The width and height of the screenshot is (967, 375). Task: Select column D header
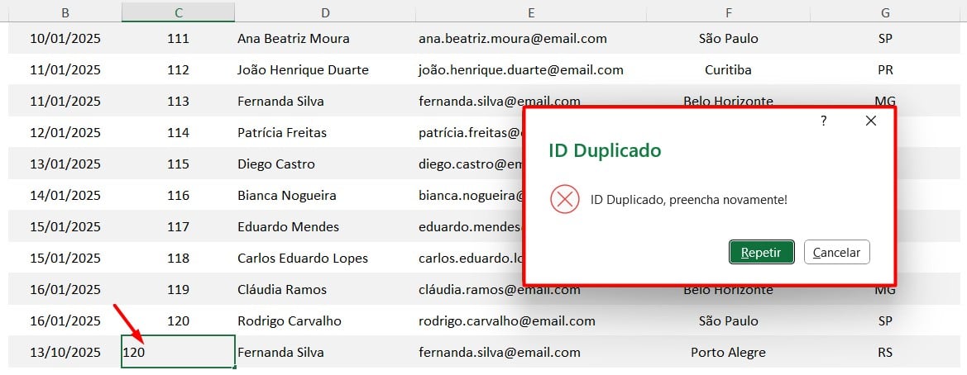coord(325,12)
